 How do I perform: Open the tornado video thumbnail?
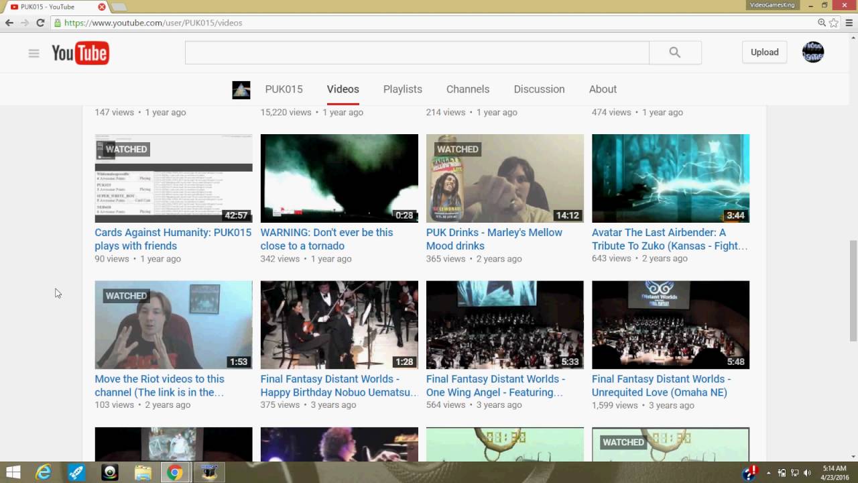pyautogui.click(x=339, y=178)
